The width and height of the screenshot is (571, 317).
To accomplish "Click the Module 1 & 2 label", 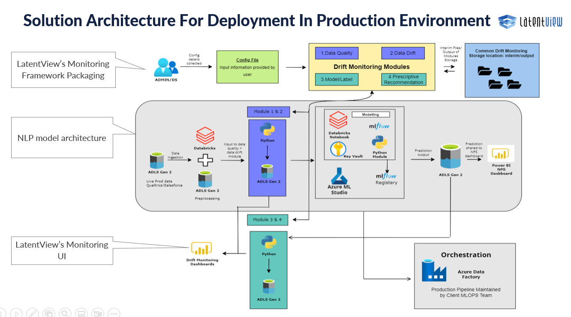I will point(268,111).
